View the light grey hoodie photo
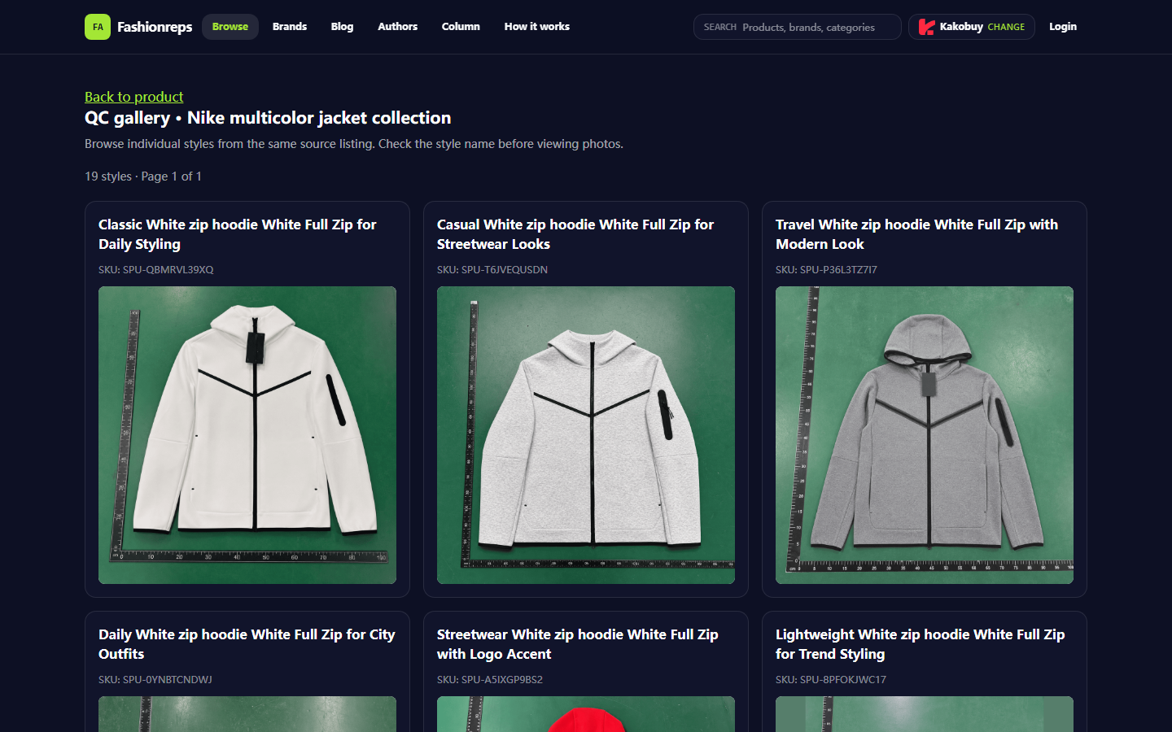Viewport: 1172px width, 732px height. click(x=586, y=435)
